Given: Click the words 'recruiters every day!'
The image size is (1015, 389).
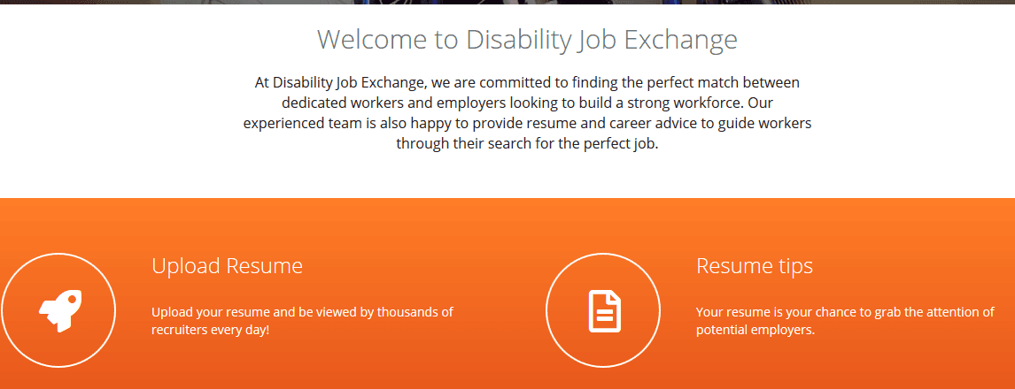Looking at the screenshot, I should pyautogui.click(x=211, y=330).
